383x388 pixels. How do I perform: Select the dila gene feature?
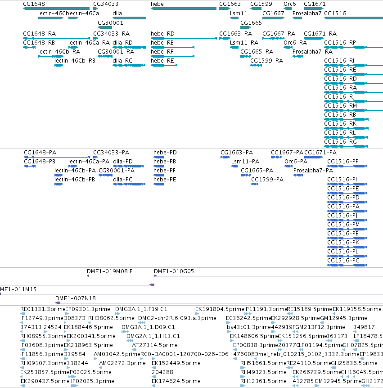tap(129, 18)
